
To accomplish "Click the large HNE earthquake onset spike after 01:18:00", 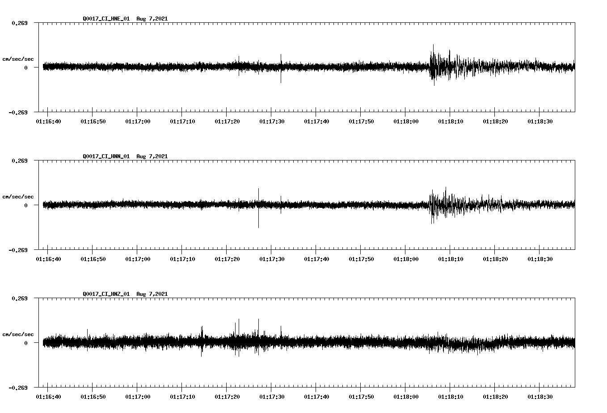I will 433,65.
